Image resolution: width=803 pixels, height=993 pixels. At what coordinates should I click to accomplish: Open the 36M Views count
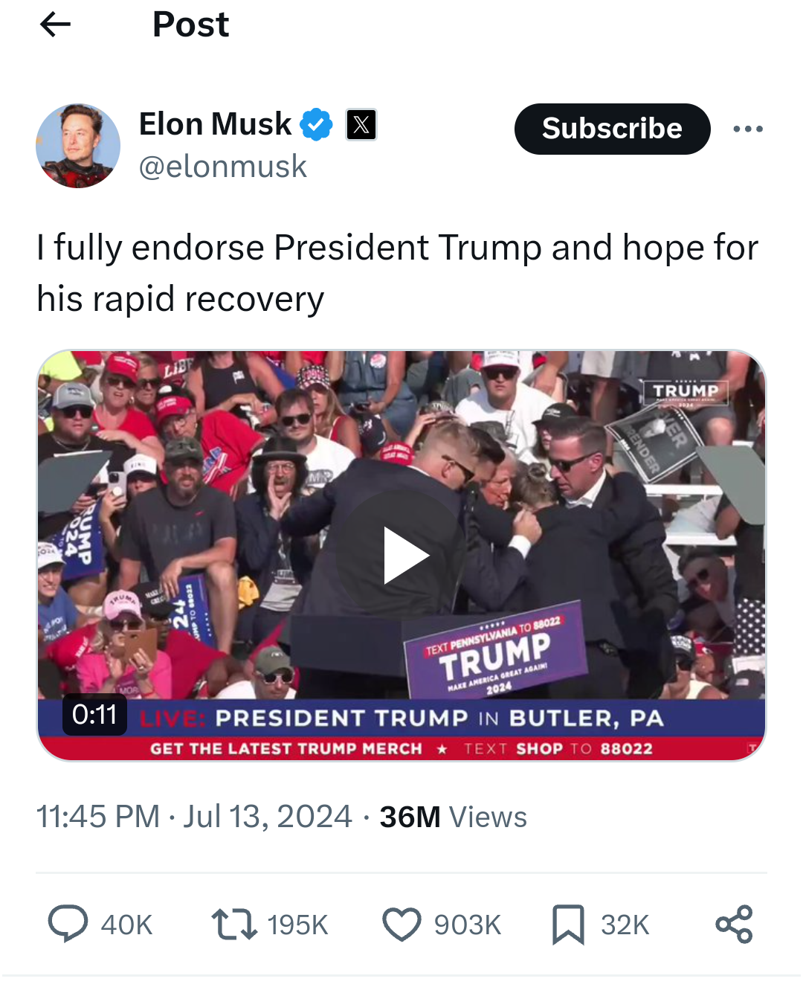coord(453,817)
